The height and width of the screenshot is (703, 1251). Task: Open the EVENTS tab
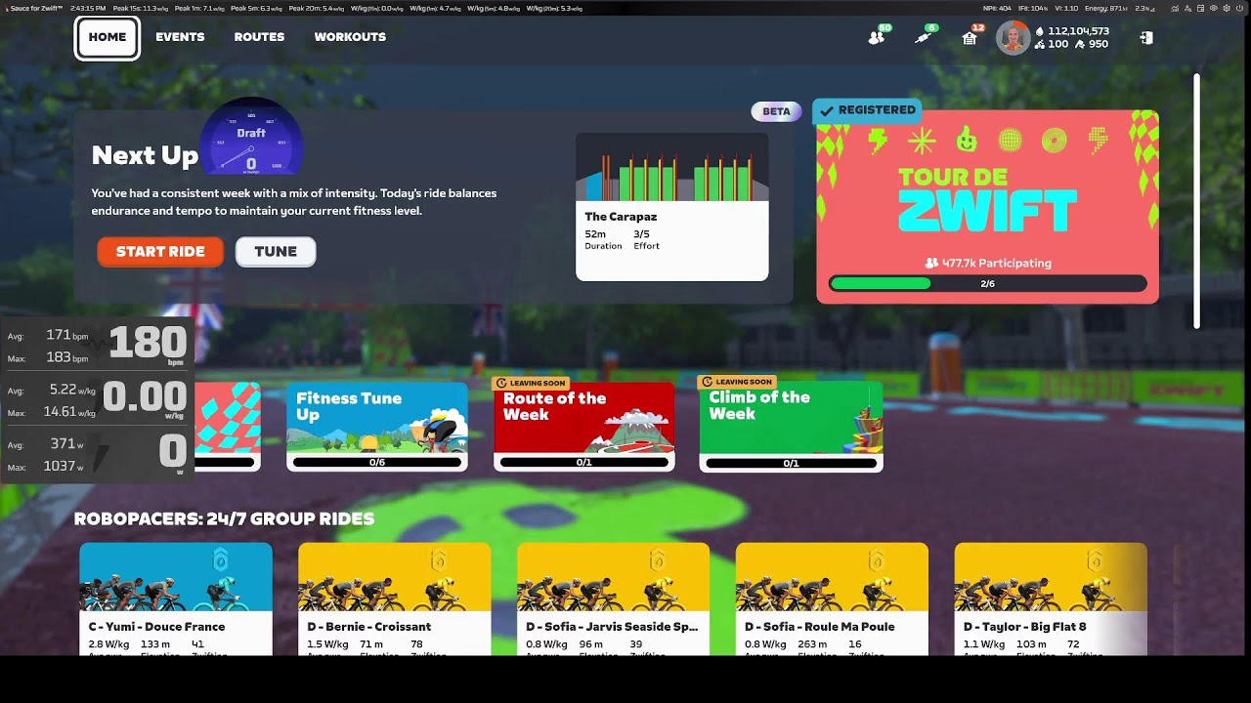(180, 37)
